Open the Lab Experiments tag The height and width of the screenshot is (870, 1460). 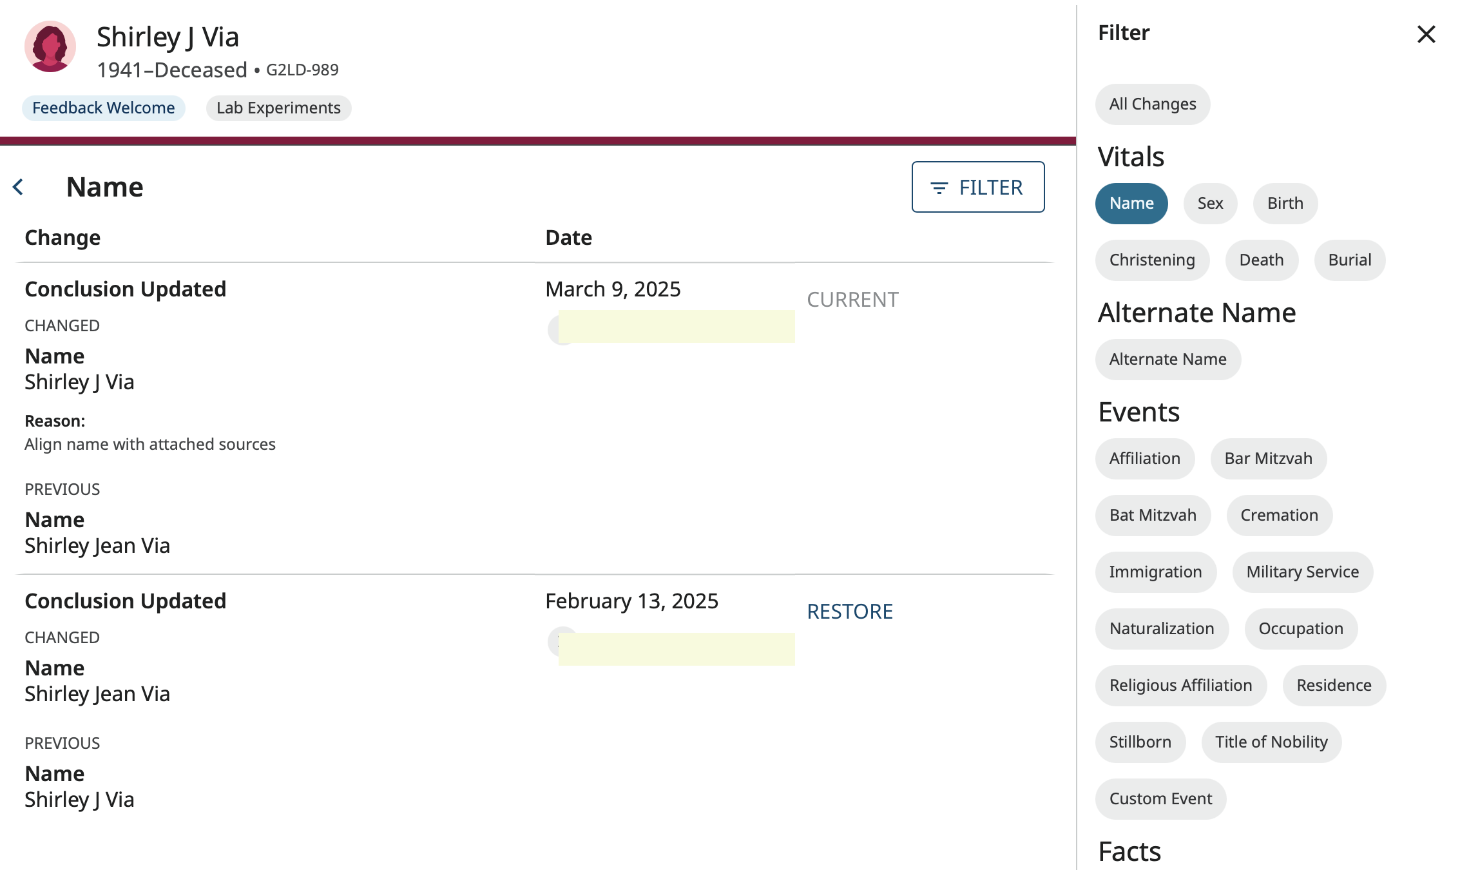[x=278, y=108]
